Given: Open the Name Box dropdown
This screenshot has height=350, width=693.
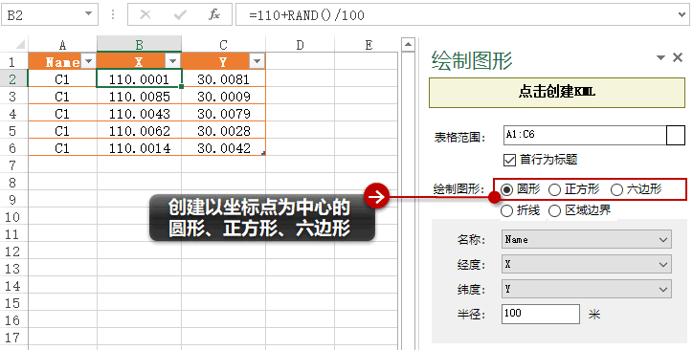Looking at the screenshot, I should (x=88, y=14).
